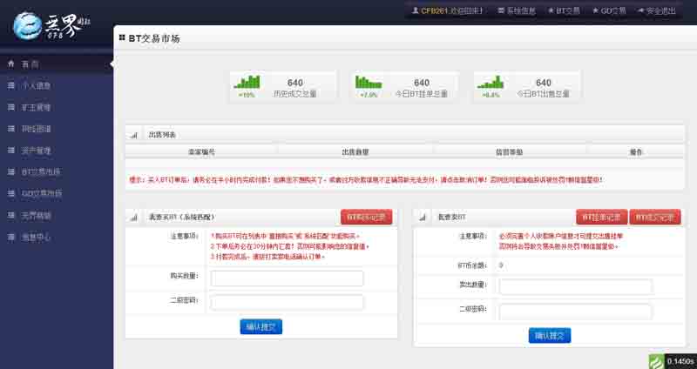Click the icon beside 系统信息

(501, 10)
